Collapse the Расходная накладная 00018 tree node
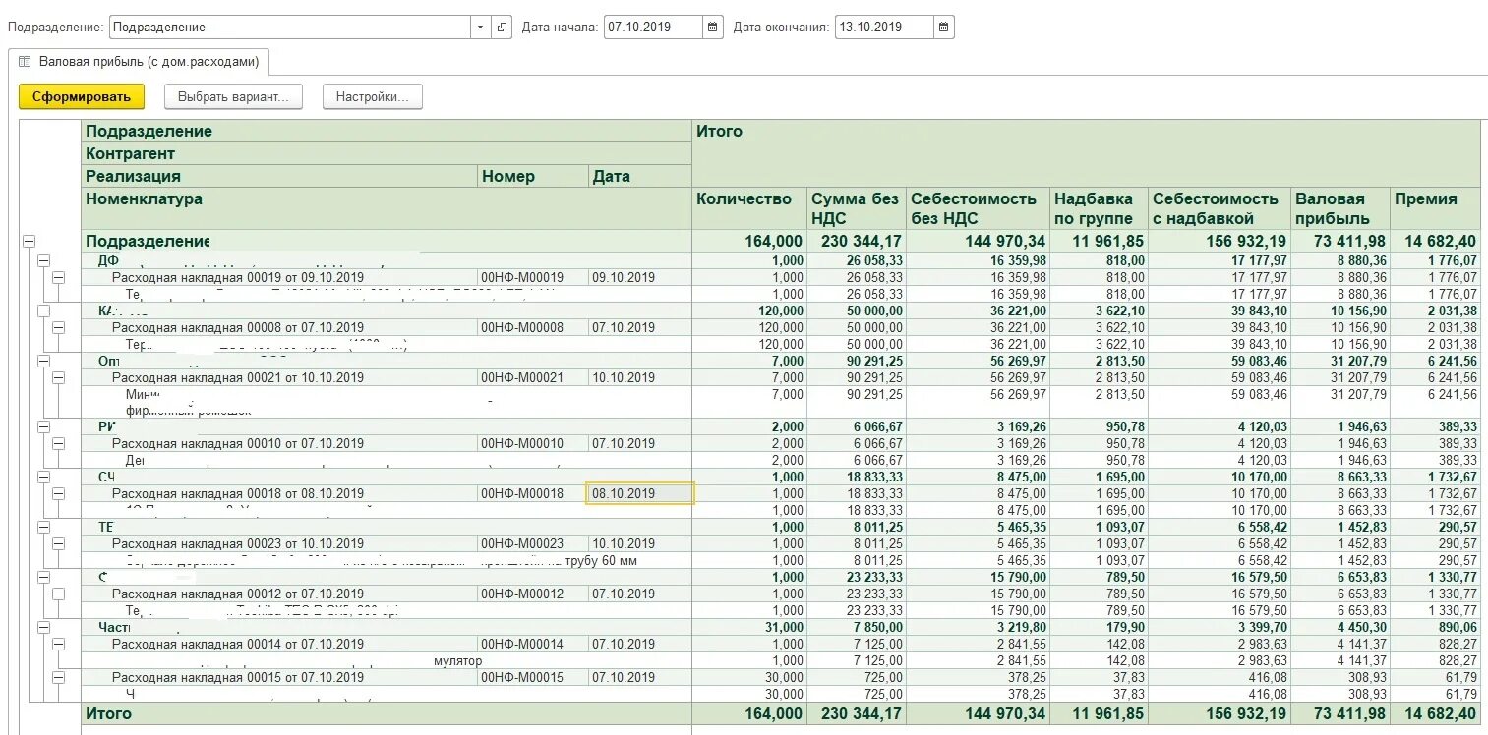1488x735 pixels. (x=58, y=493)
